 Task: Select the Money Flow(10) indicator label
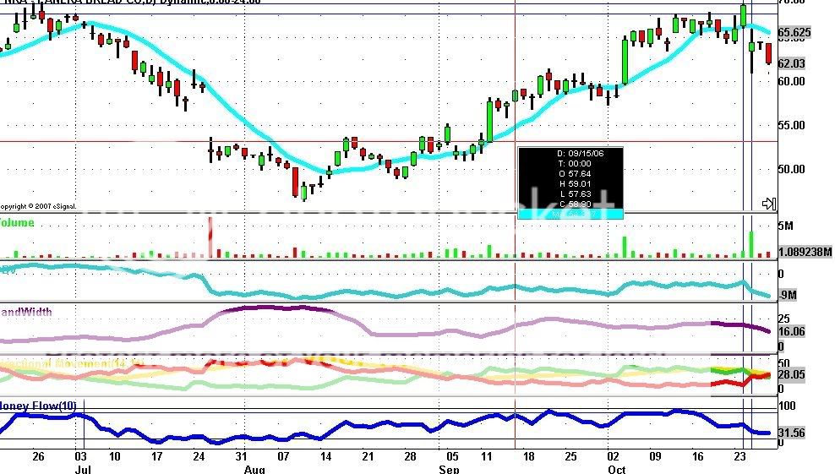pos(38,406)
